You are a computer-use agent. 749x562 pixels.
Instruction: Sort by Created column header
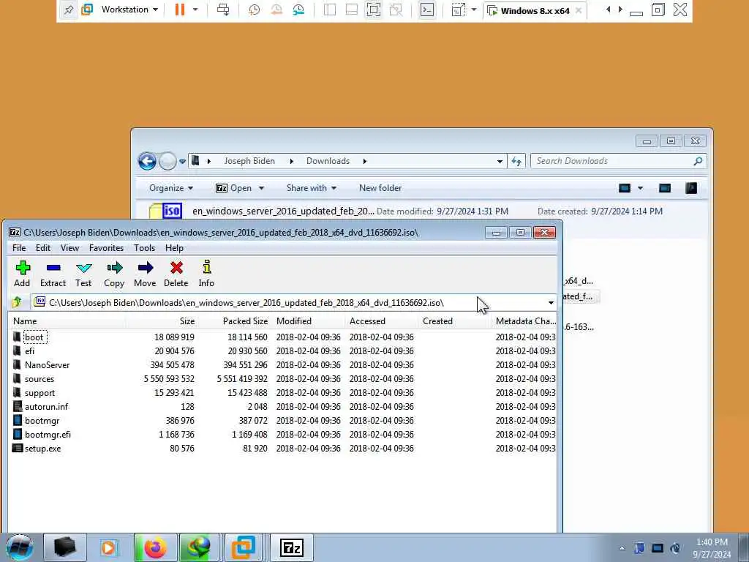click(x=454, y=321)
